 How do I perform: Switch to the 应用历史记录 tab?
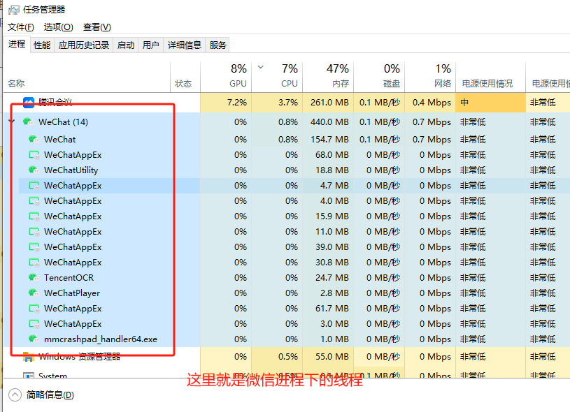pos(84,45)
